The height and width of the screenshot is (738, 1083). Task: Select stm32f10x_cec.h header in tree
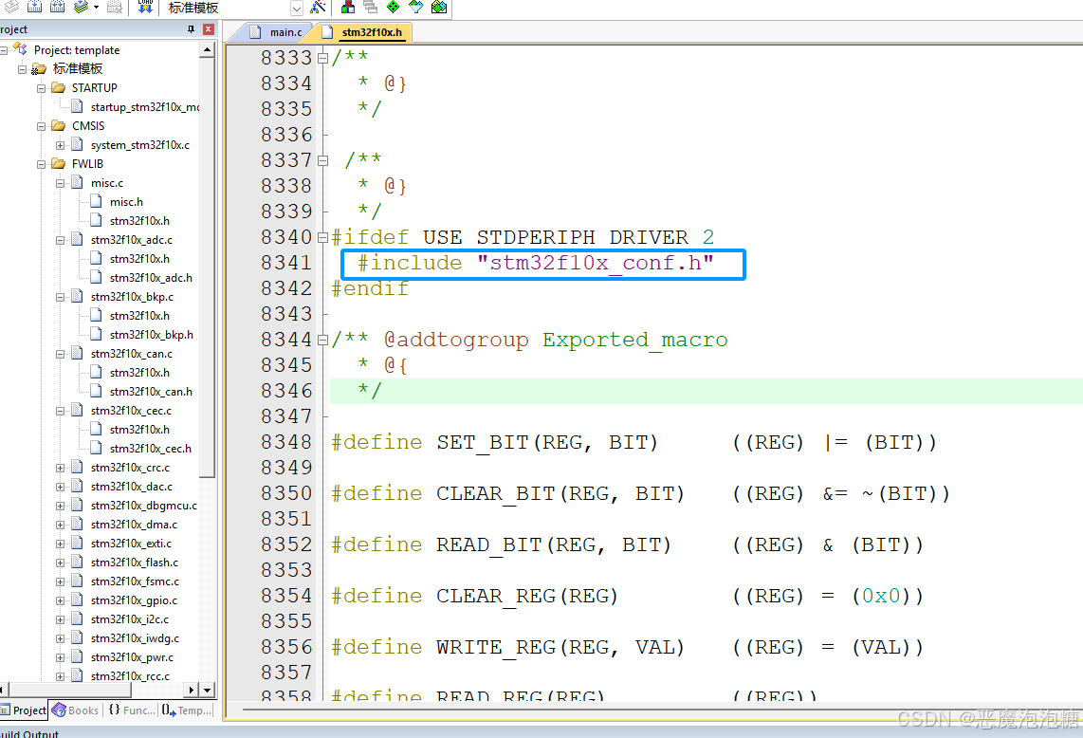pos(151,449)
